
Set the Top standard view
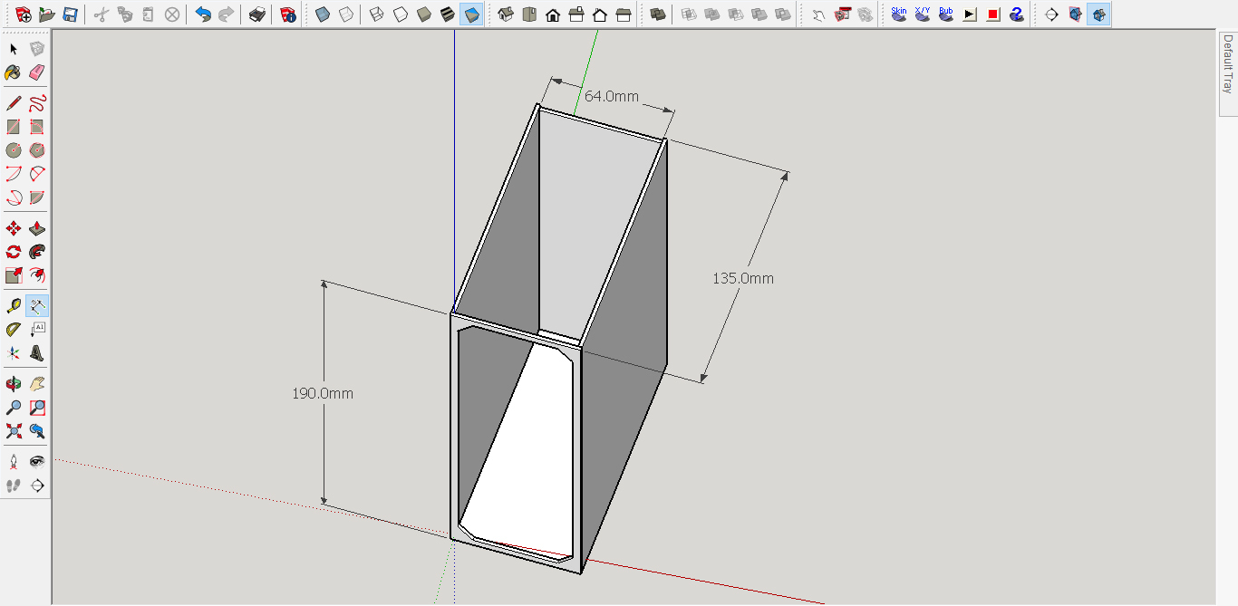[x=529, y=14]
